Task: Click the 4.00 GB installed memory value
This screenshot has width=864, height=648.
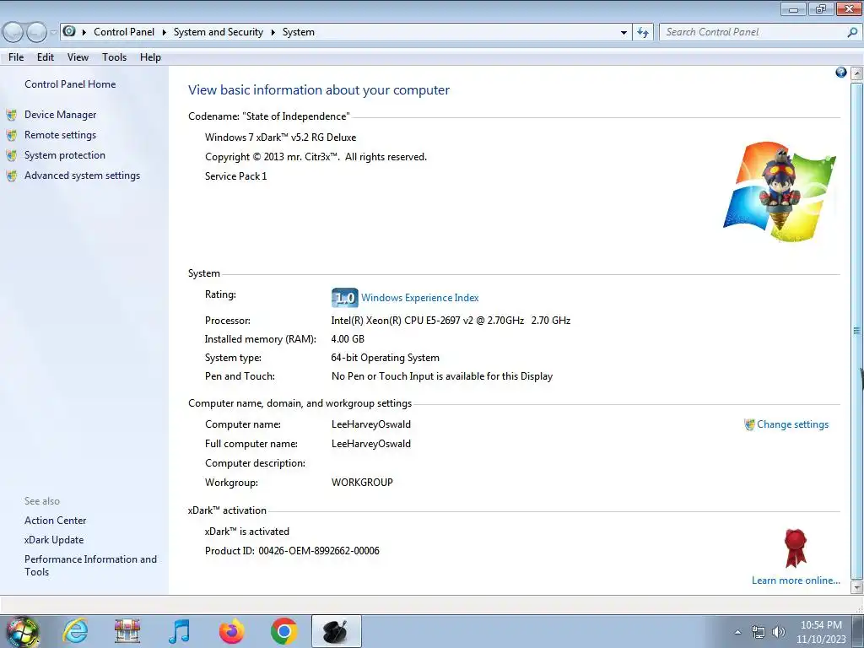Action: [348, 339]
